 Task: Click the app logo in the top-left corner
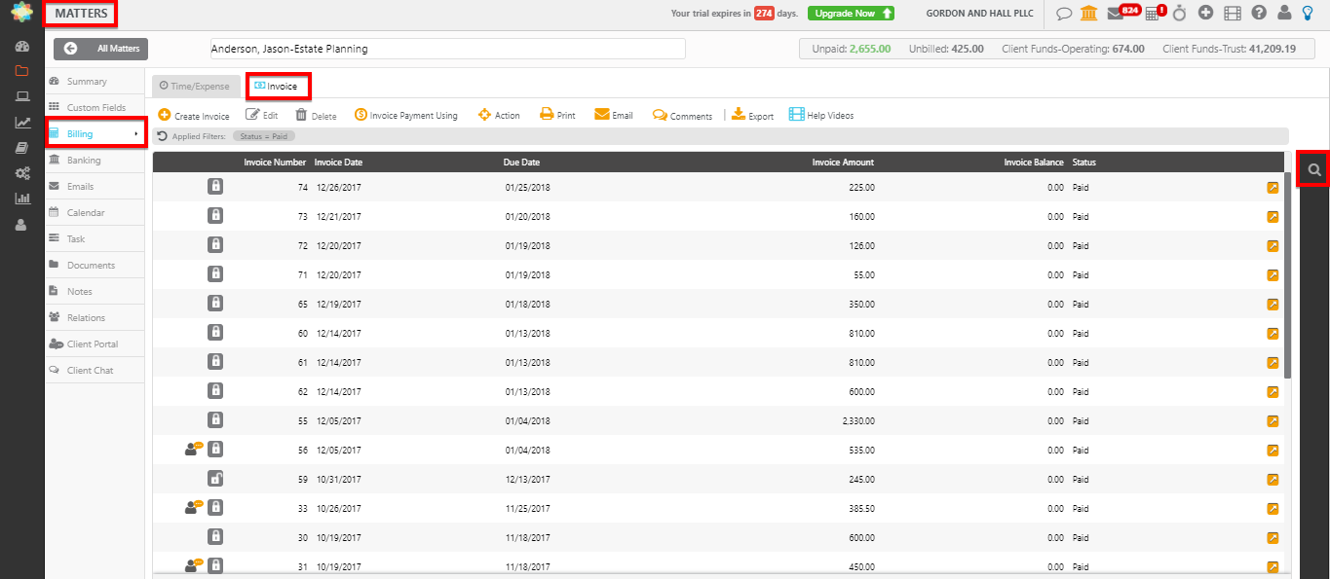(x=21, y=14)
